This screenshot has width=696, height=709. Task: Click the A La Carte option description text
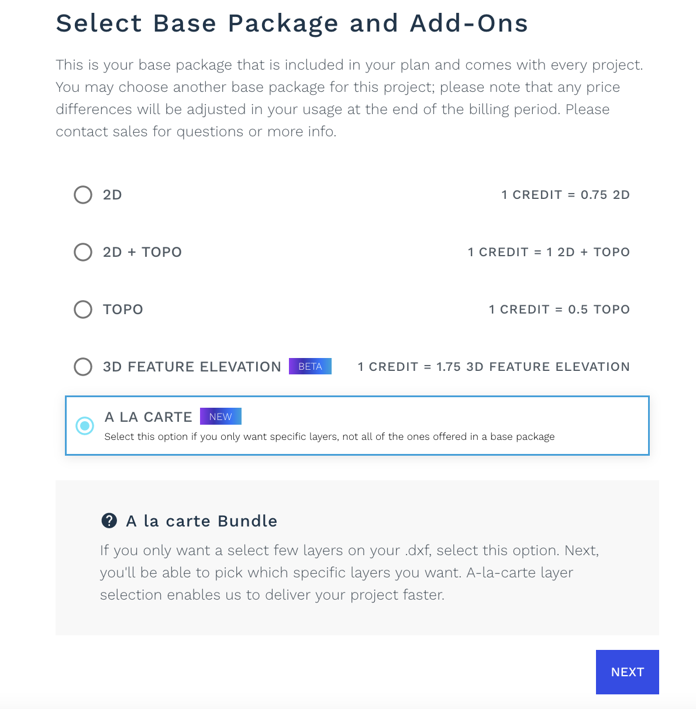329,436
